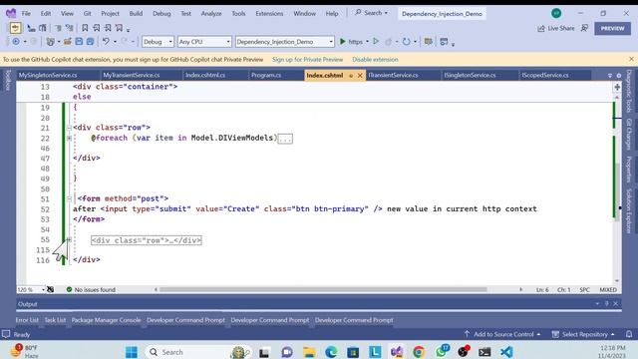Click the taskbar Search field
The image size is (638, 359).
pos(198,352)
